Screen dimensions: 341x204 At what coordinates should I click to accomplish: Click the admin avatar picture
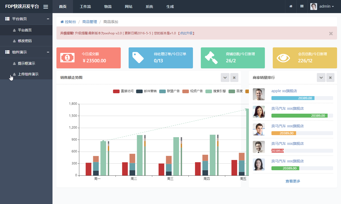tap(314, 7)
